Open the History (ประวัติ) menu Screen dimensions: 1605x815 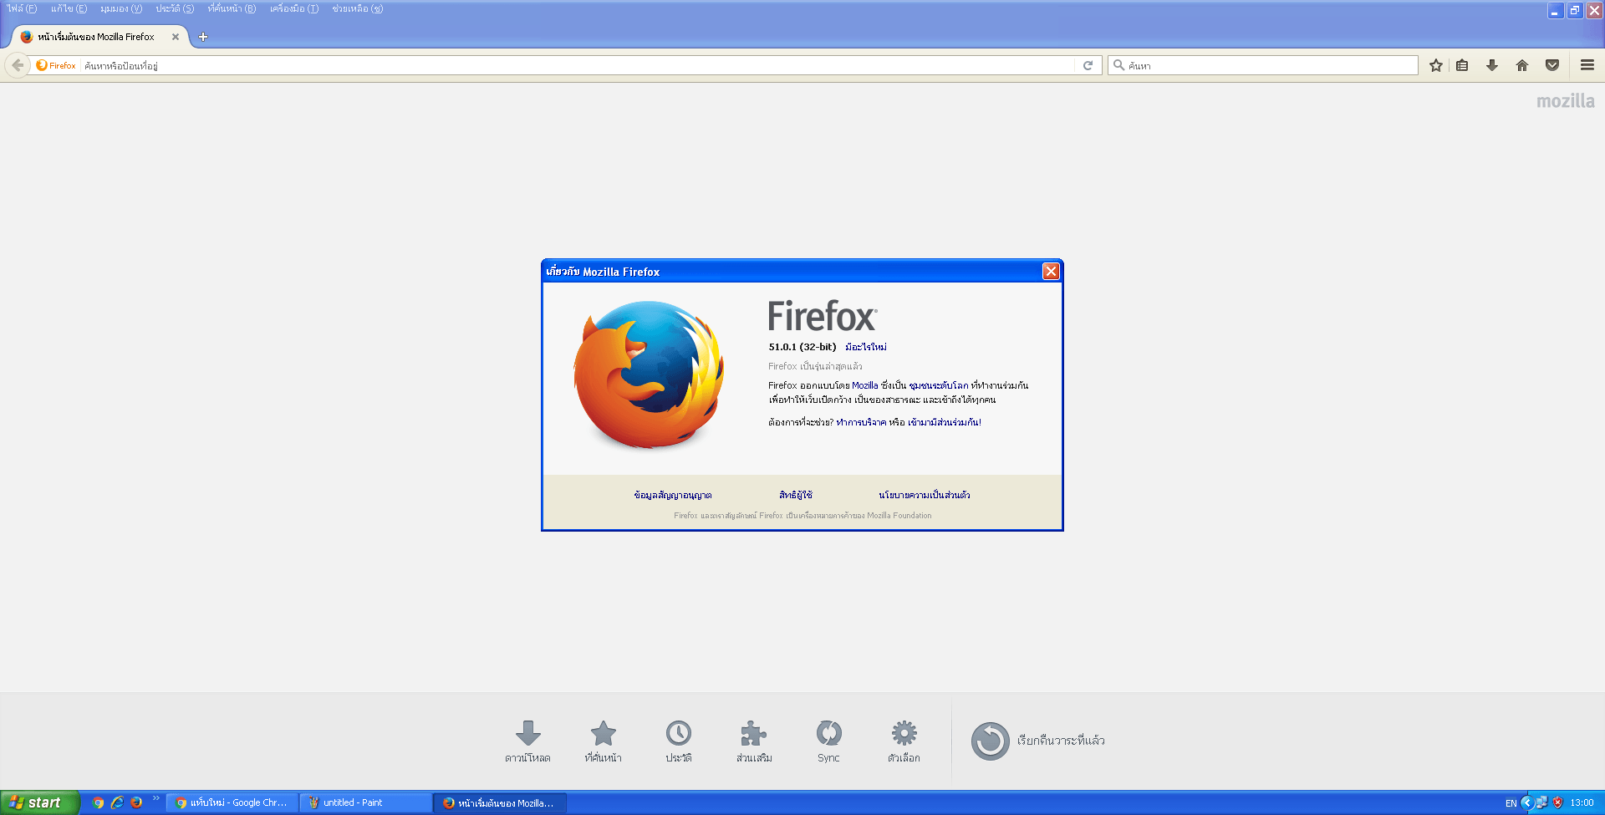175,8
